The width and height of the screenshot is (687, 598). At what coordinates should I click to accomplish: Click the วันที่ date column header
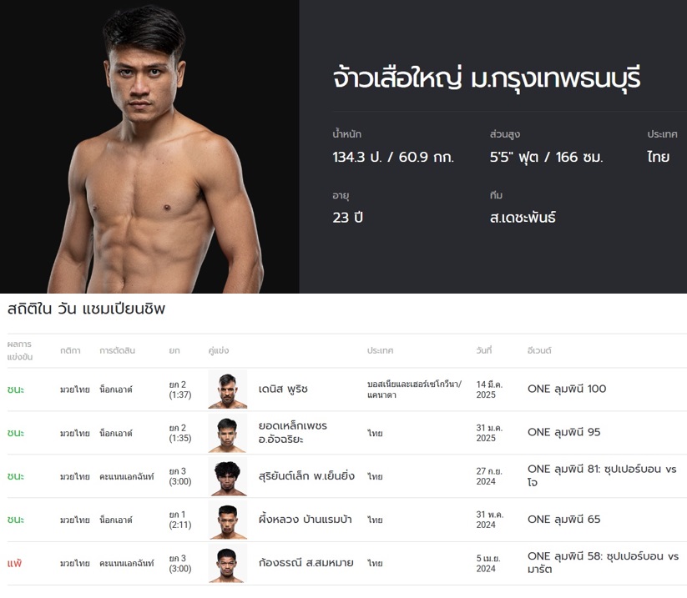point(483,350)
